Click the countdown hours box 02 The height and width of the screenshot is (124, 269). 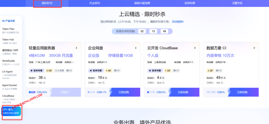click(142, 31)
